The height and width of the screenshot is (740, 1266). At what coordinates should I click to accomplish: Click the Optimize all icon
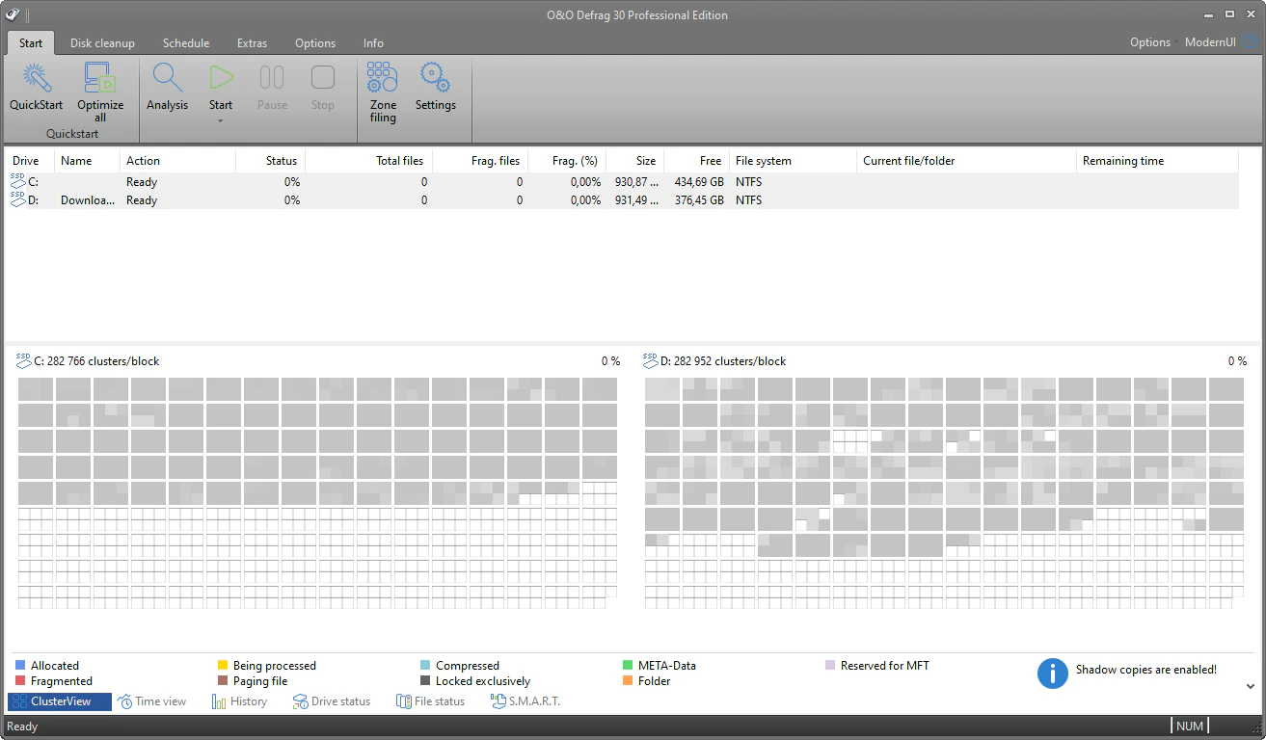click(100, 78)
